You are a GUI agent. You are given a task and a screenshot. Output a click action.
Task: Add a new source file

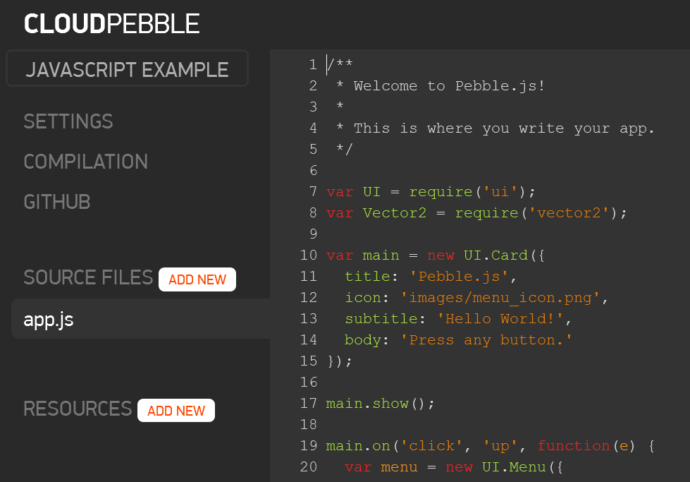(x=197, y=279)
